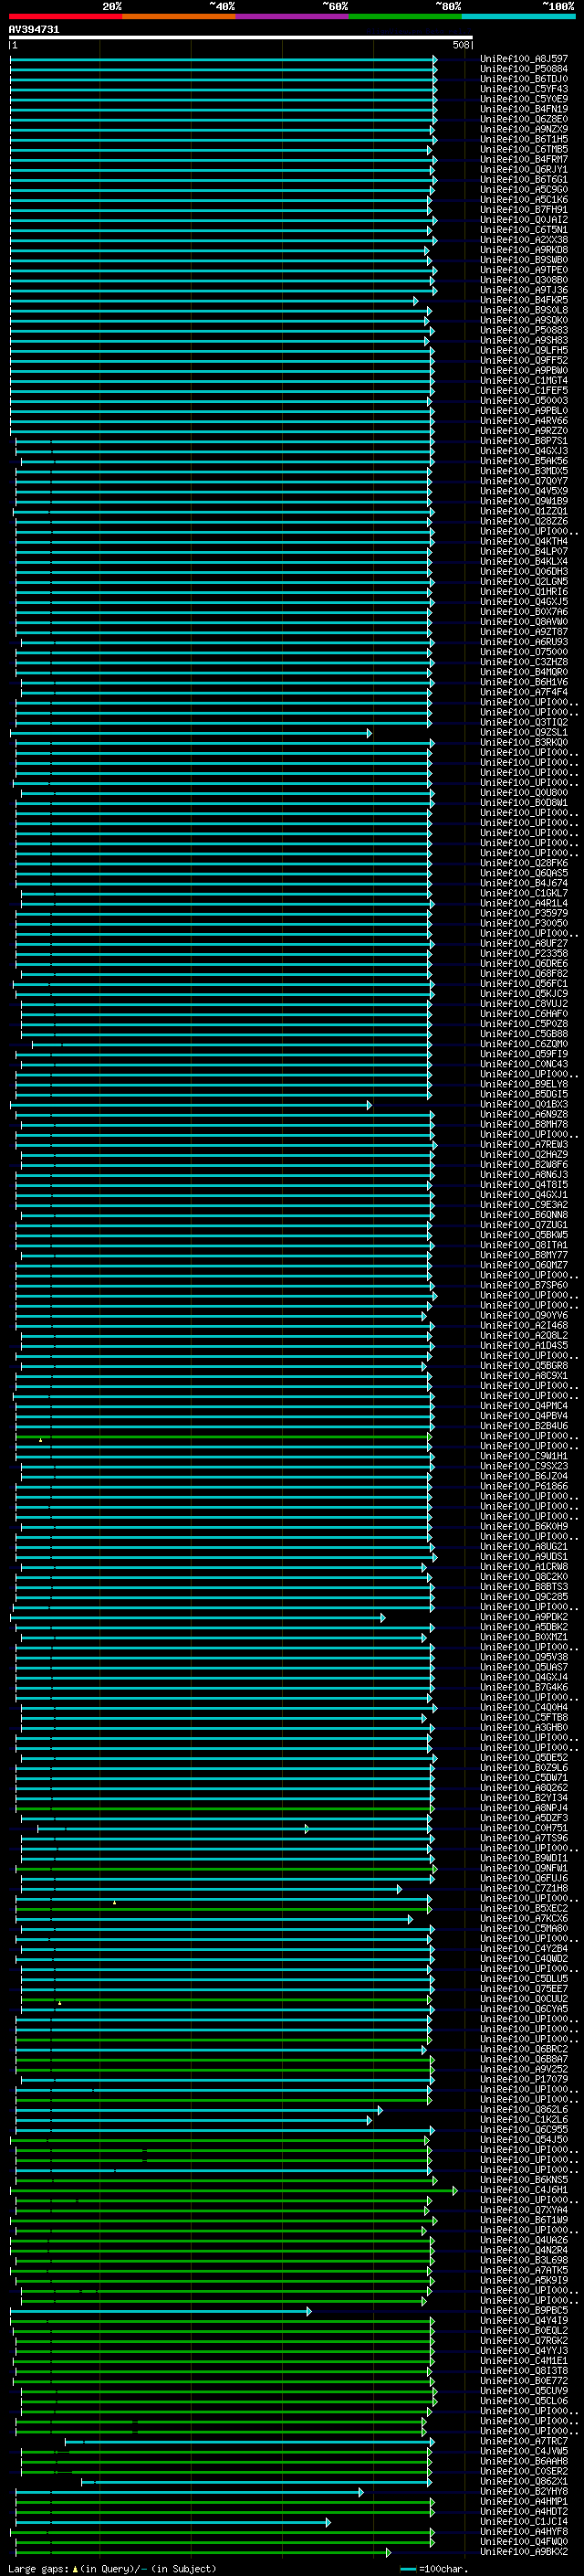Click hit label UniRef100_A4RV66
Image resolution: width=584 pixels, height=2576 pixels.
(524, 421)
